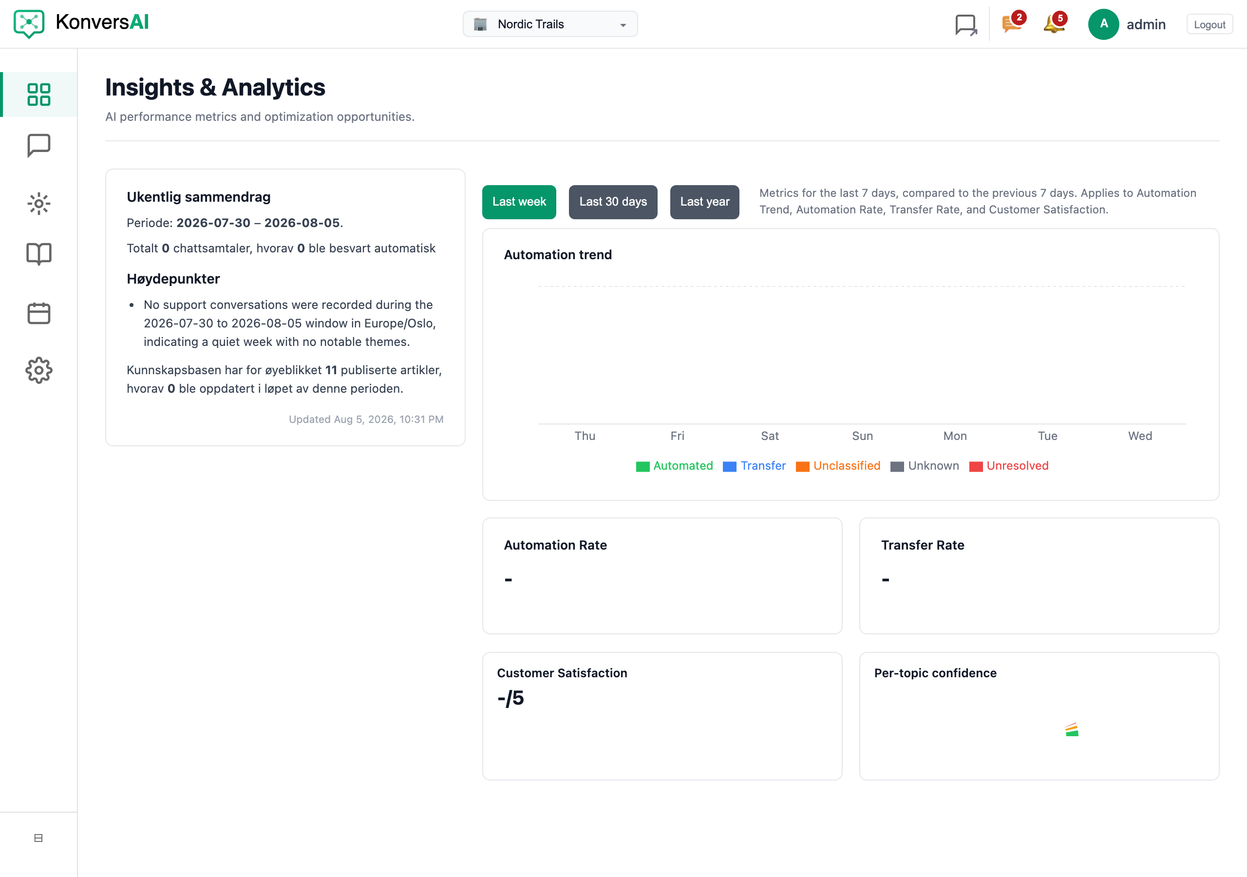Click the admin username text
This screenshot has width=1247, height=877.
point(1146,24)
